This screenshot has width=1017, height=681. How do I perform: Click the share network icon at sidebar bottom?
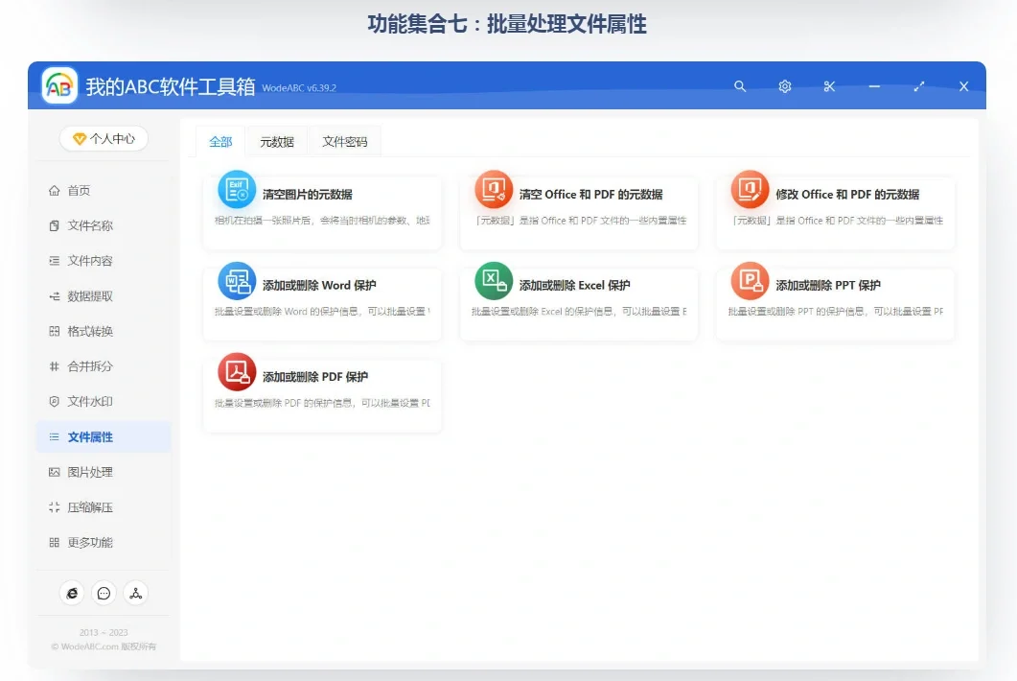(x=135, y=593)
